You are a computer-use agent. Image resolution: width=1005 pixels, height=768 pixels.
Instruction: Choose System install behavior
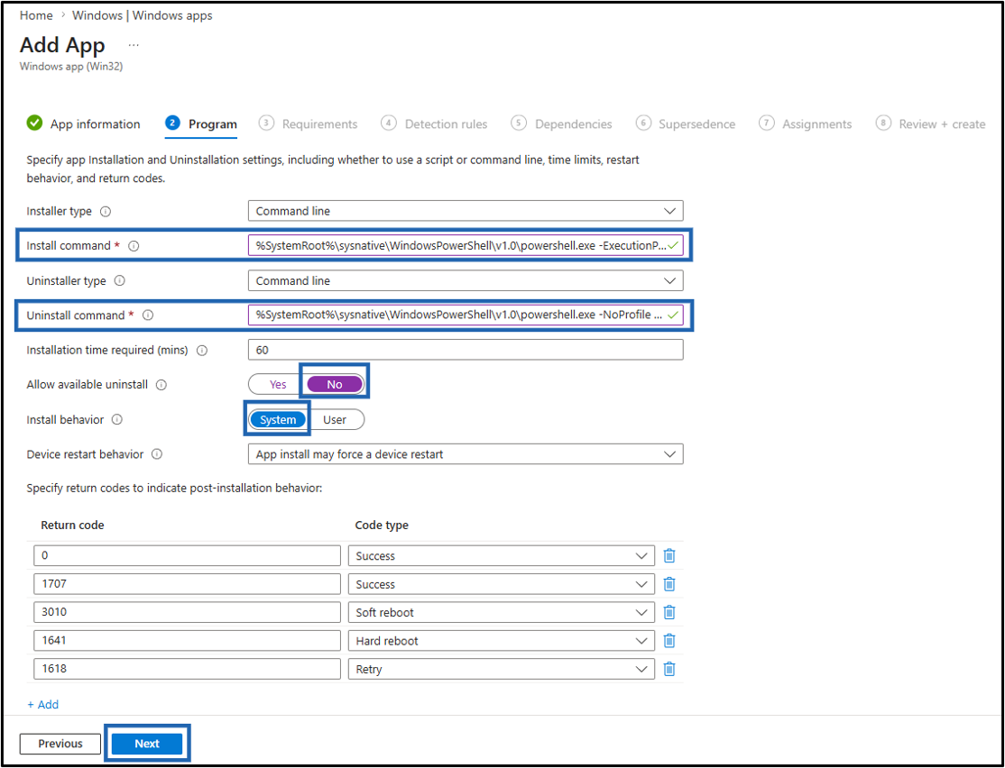(x=278, y=419)
